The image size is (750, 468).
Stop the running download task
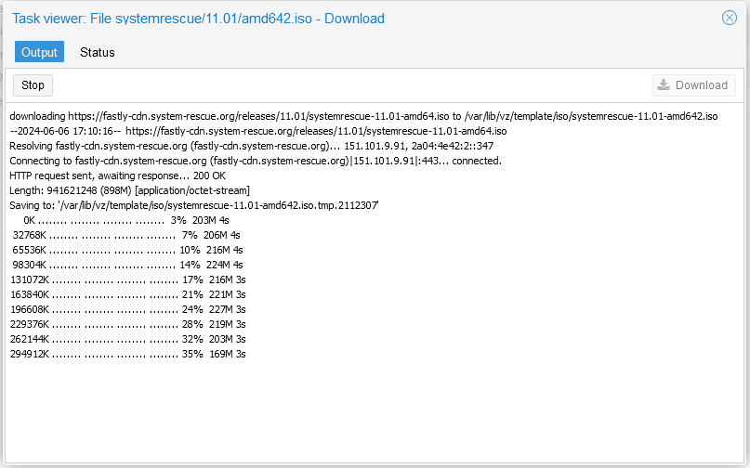tap(33, 85)
